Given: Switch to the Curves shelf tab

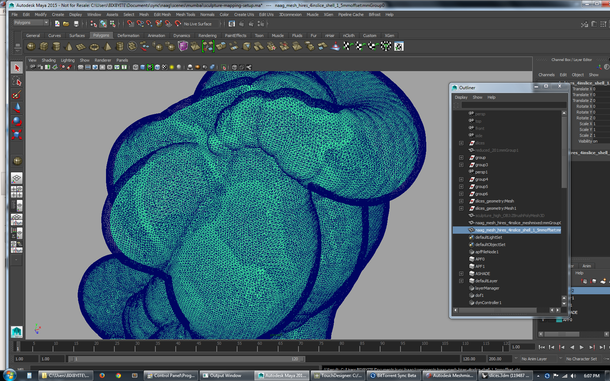Looking at the screenshot, I should pyautogui.click(x=54, y=36).
